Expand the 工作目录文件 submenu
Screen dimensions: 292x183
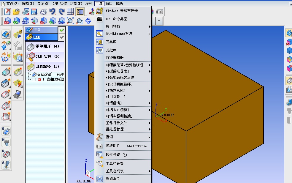point(123,123)
